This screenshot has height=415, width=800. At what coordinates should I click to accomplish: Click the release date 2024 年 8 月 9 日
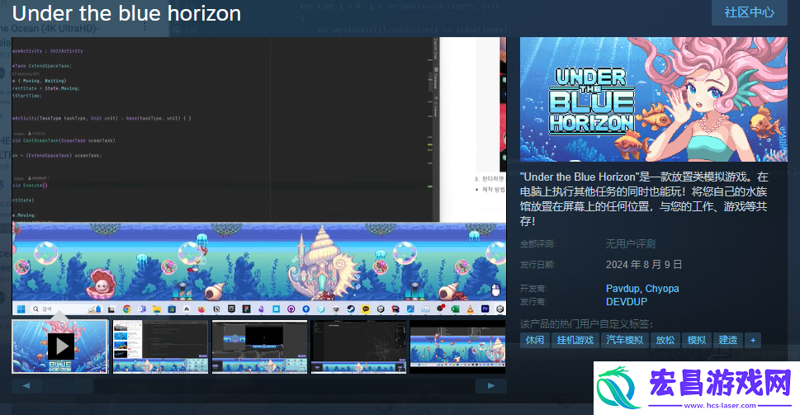pyautogui.click(x=644, y=265)
